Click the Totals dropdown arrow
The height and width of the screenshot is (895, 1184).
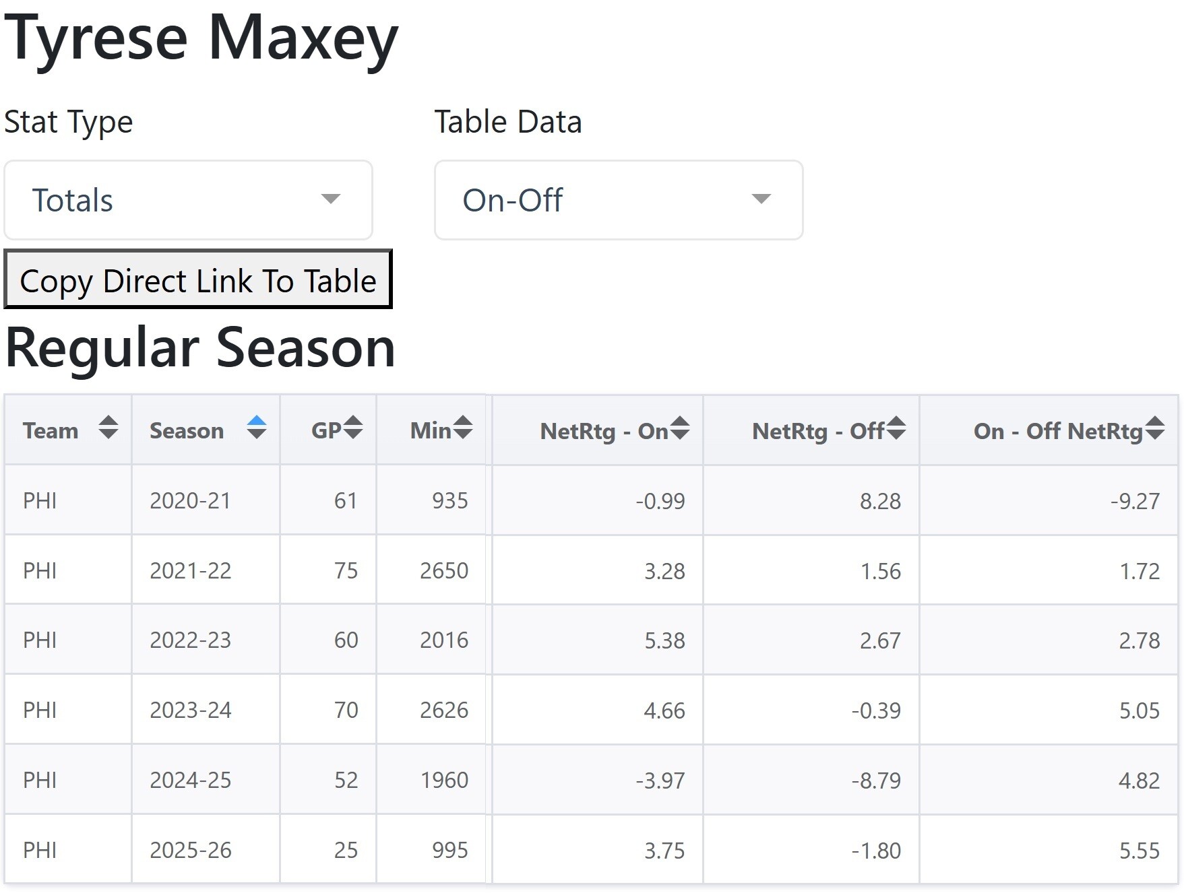coord(330,199)
